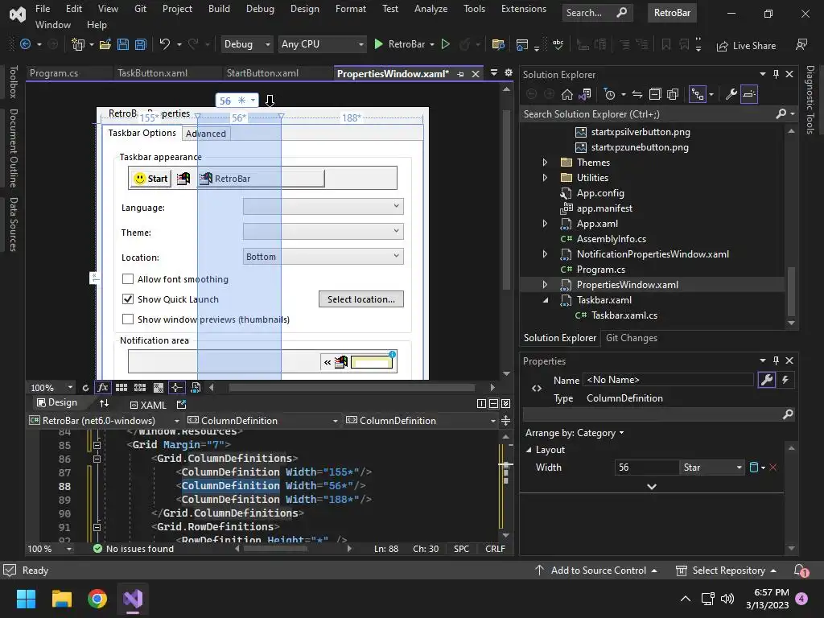Collapse the Taskbar.xaml node
The image size is (824, 618).
[545, 300]
